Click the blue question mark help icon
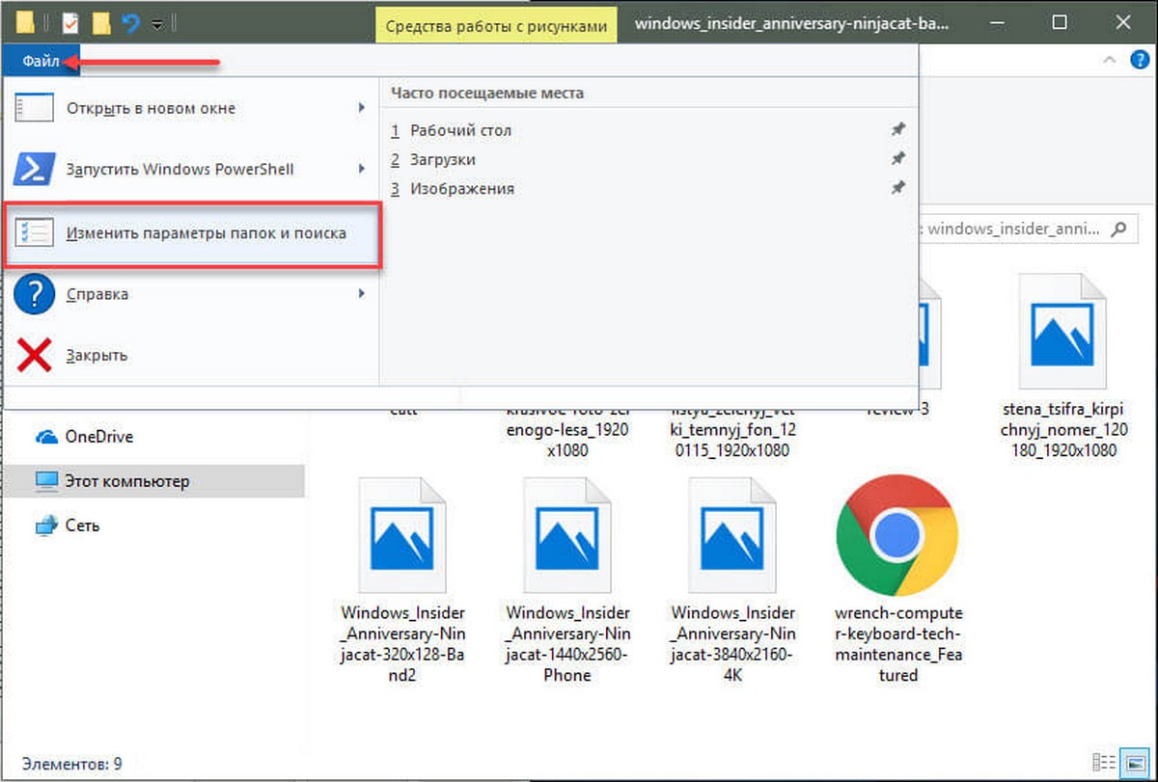Image resolution: width=1158 pixels, height=782 pixels. tap(34, 294)
